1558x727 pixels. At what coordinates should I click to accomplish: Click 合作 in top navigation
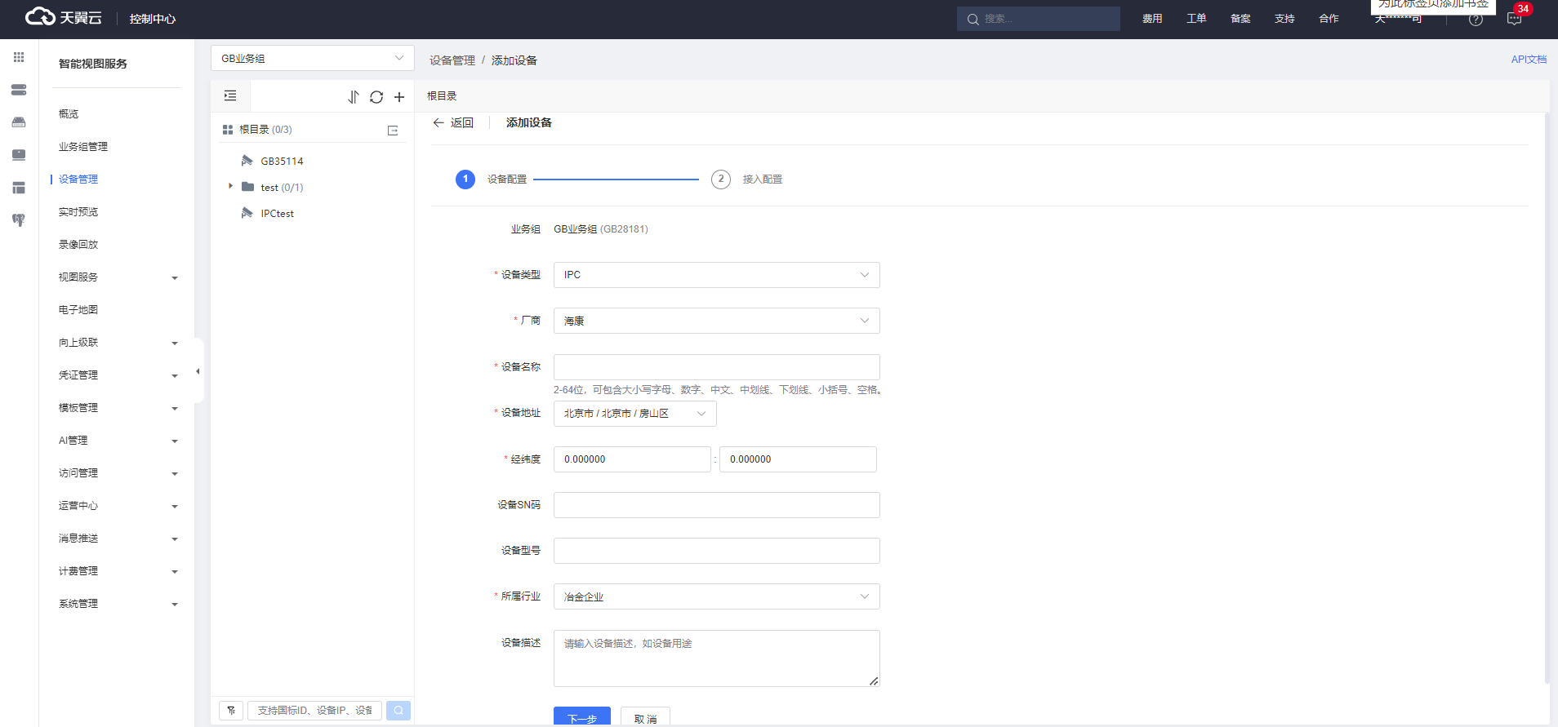point(1329,19)
